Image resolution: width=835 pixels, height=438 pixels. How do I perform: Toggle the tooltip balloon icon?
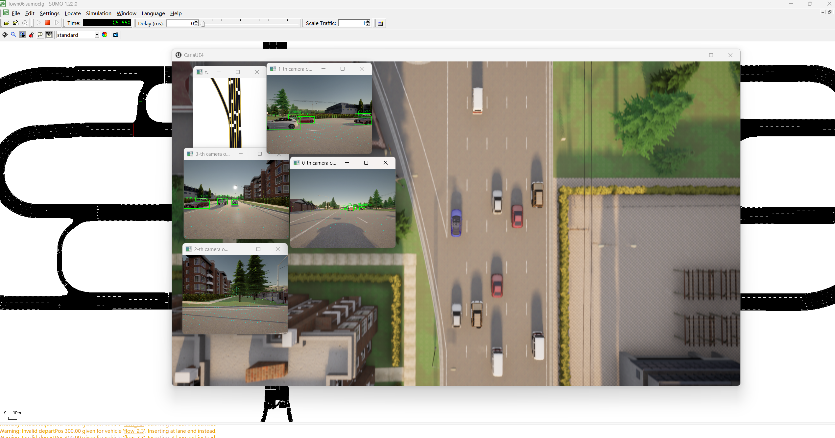[40, 35]
